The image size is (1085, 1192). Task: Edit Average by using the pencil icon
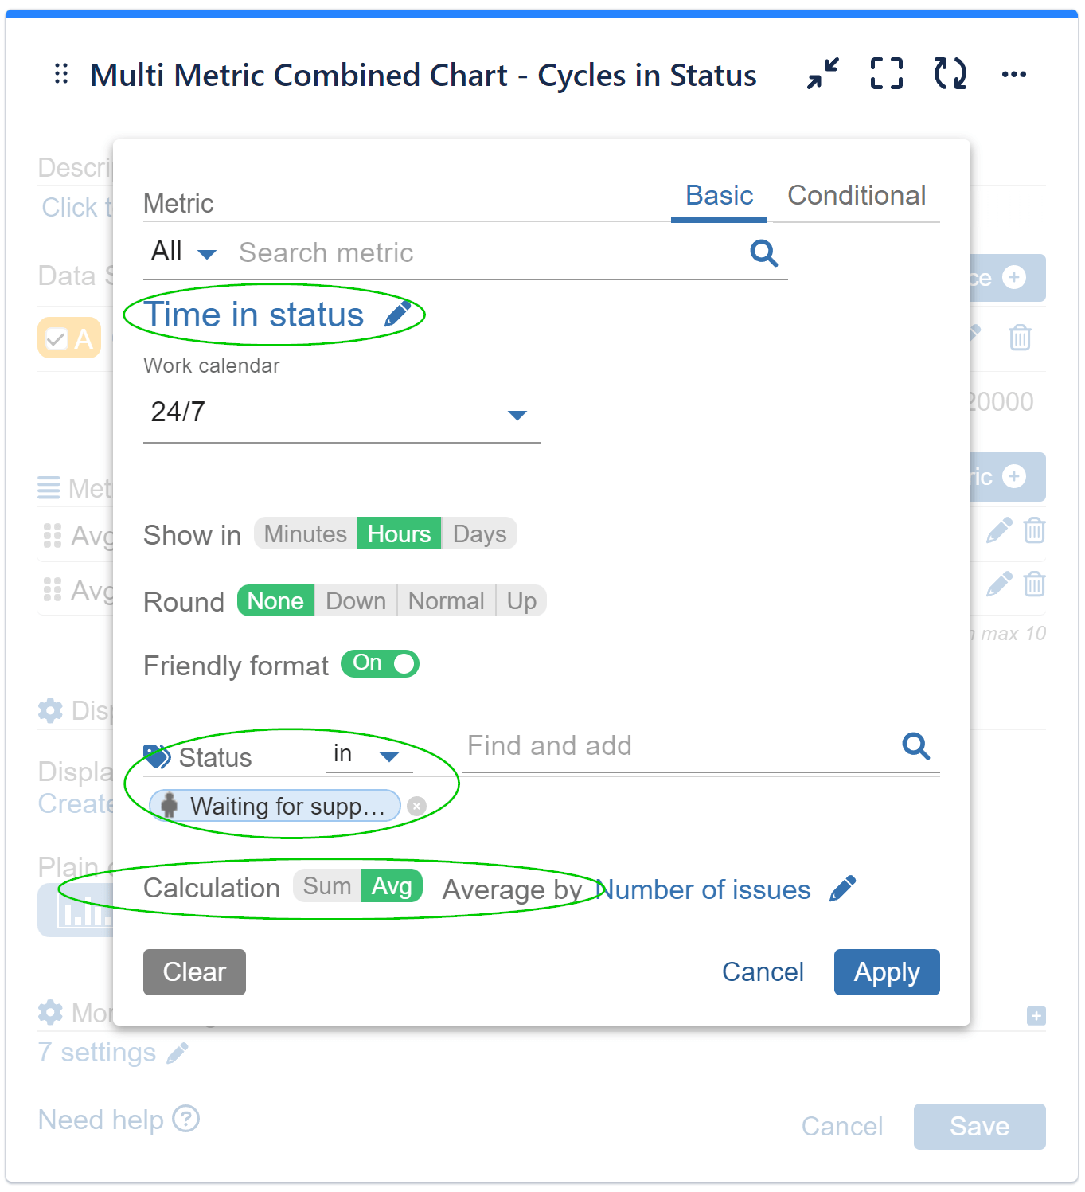point(845,889)
